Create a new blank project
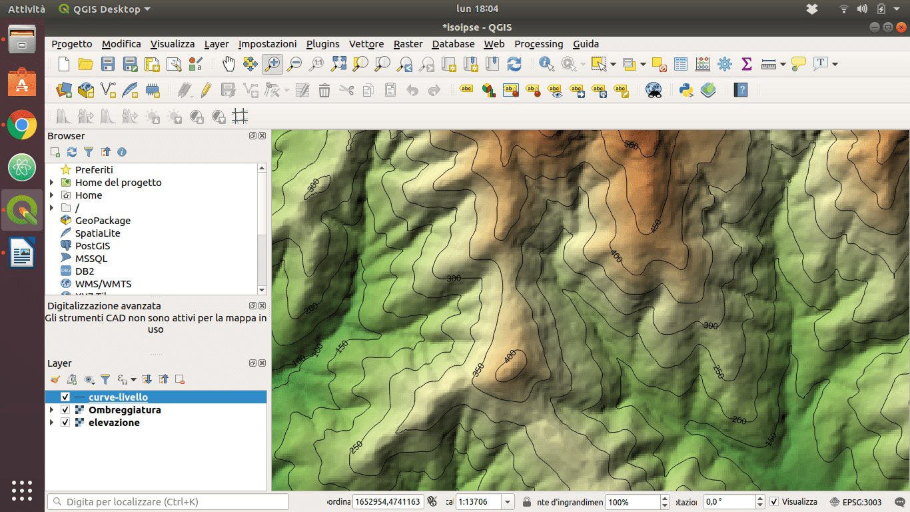This screenshot has width=910, height=512. pyautogui.click(x=64, y=64)
